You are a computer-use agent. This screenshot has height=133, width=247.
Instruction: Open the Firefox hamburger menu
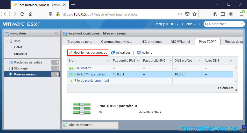point(242,14)
